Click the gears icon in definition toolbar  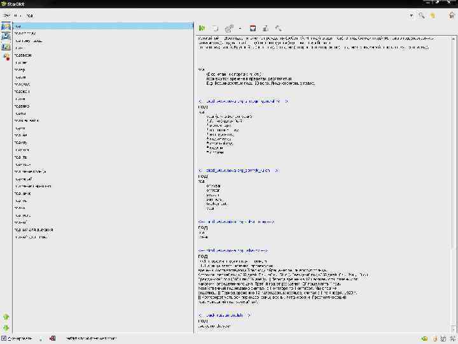tap(229, 28)
